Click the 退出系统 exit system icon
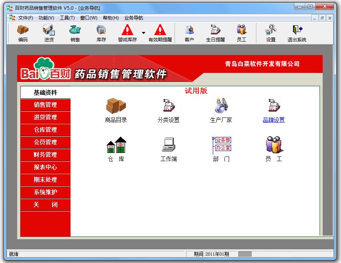This screenshot has height=263, width=341. click(x=297, y=33)
